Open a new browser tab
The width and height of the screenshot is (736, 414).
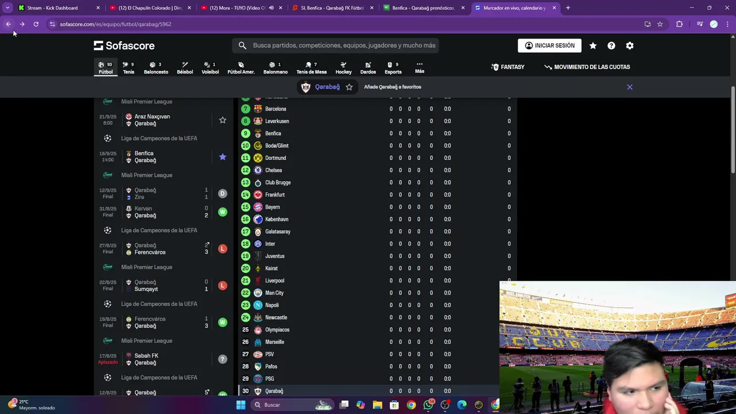pyautogui.click(x=568, y=8)
